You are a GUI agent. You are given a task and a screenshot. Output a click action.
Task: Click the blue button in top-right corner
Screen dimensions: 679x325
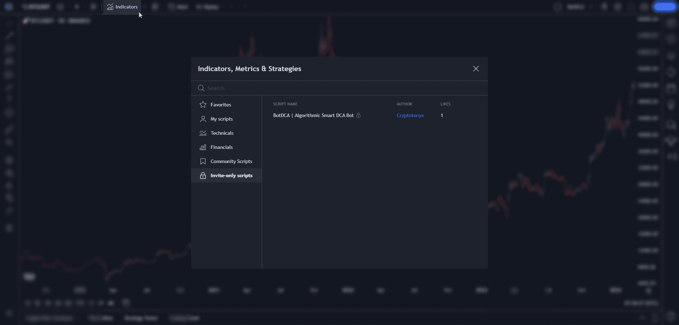pos(665,7)
